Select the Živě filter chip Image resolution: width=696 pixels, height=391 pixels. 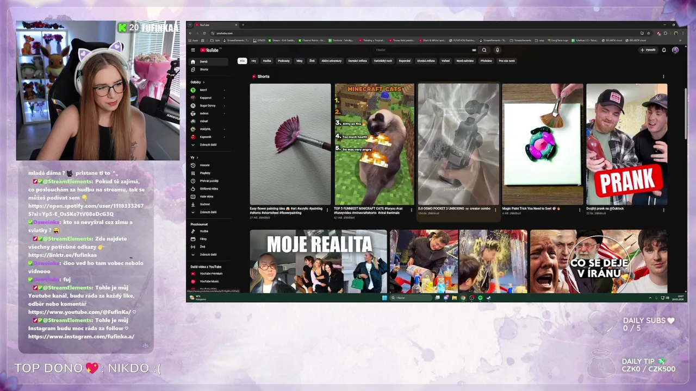tap(312, 61)
